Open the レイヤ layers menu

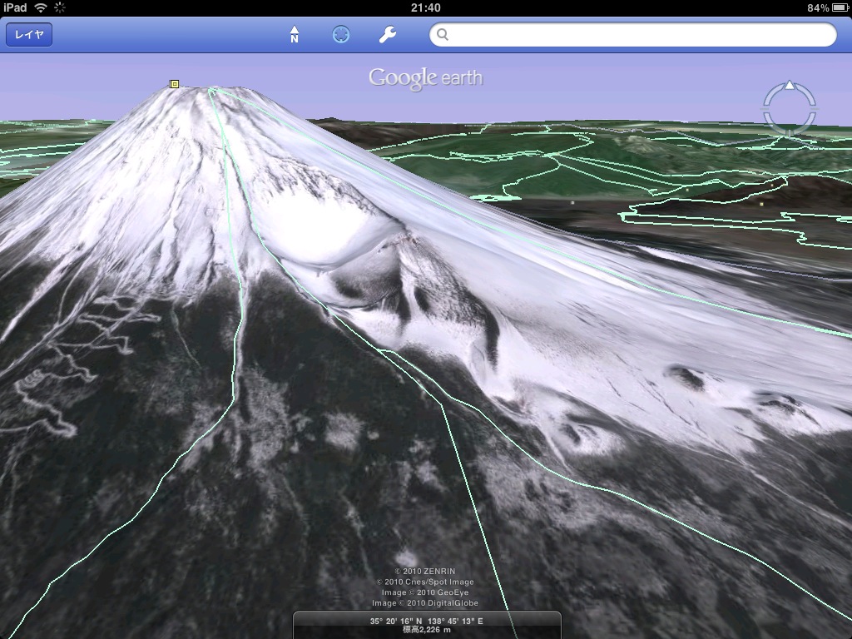pos(29,35)
